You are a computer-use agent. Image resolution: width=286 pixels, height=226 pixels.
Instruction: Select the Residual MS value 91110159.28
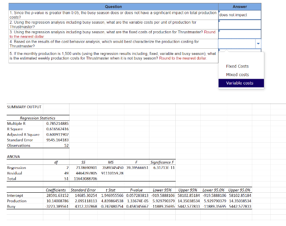tap(112, 173)
